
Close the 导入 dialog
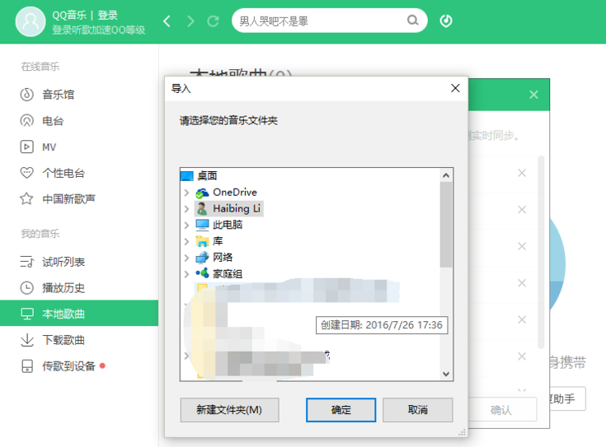click(x=455, y=88)
